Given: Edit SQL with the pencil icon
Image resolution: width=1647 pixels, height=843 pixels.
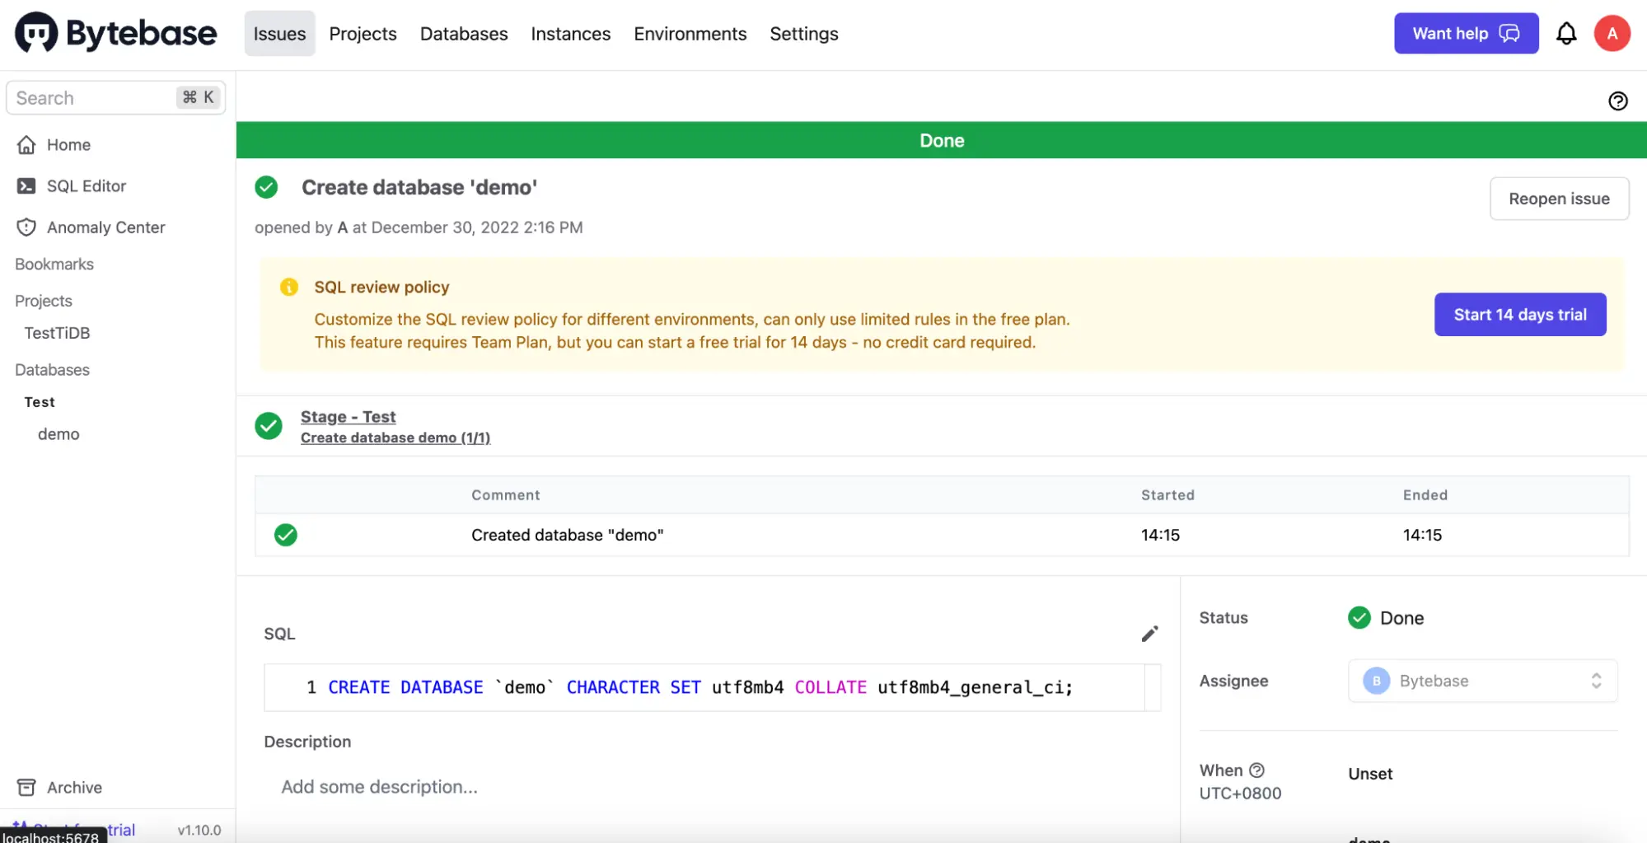Looking at the screenshot, I should 1150,633.
